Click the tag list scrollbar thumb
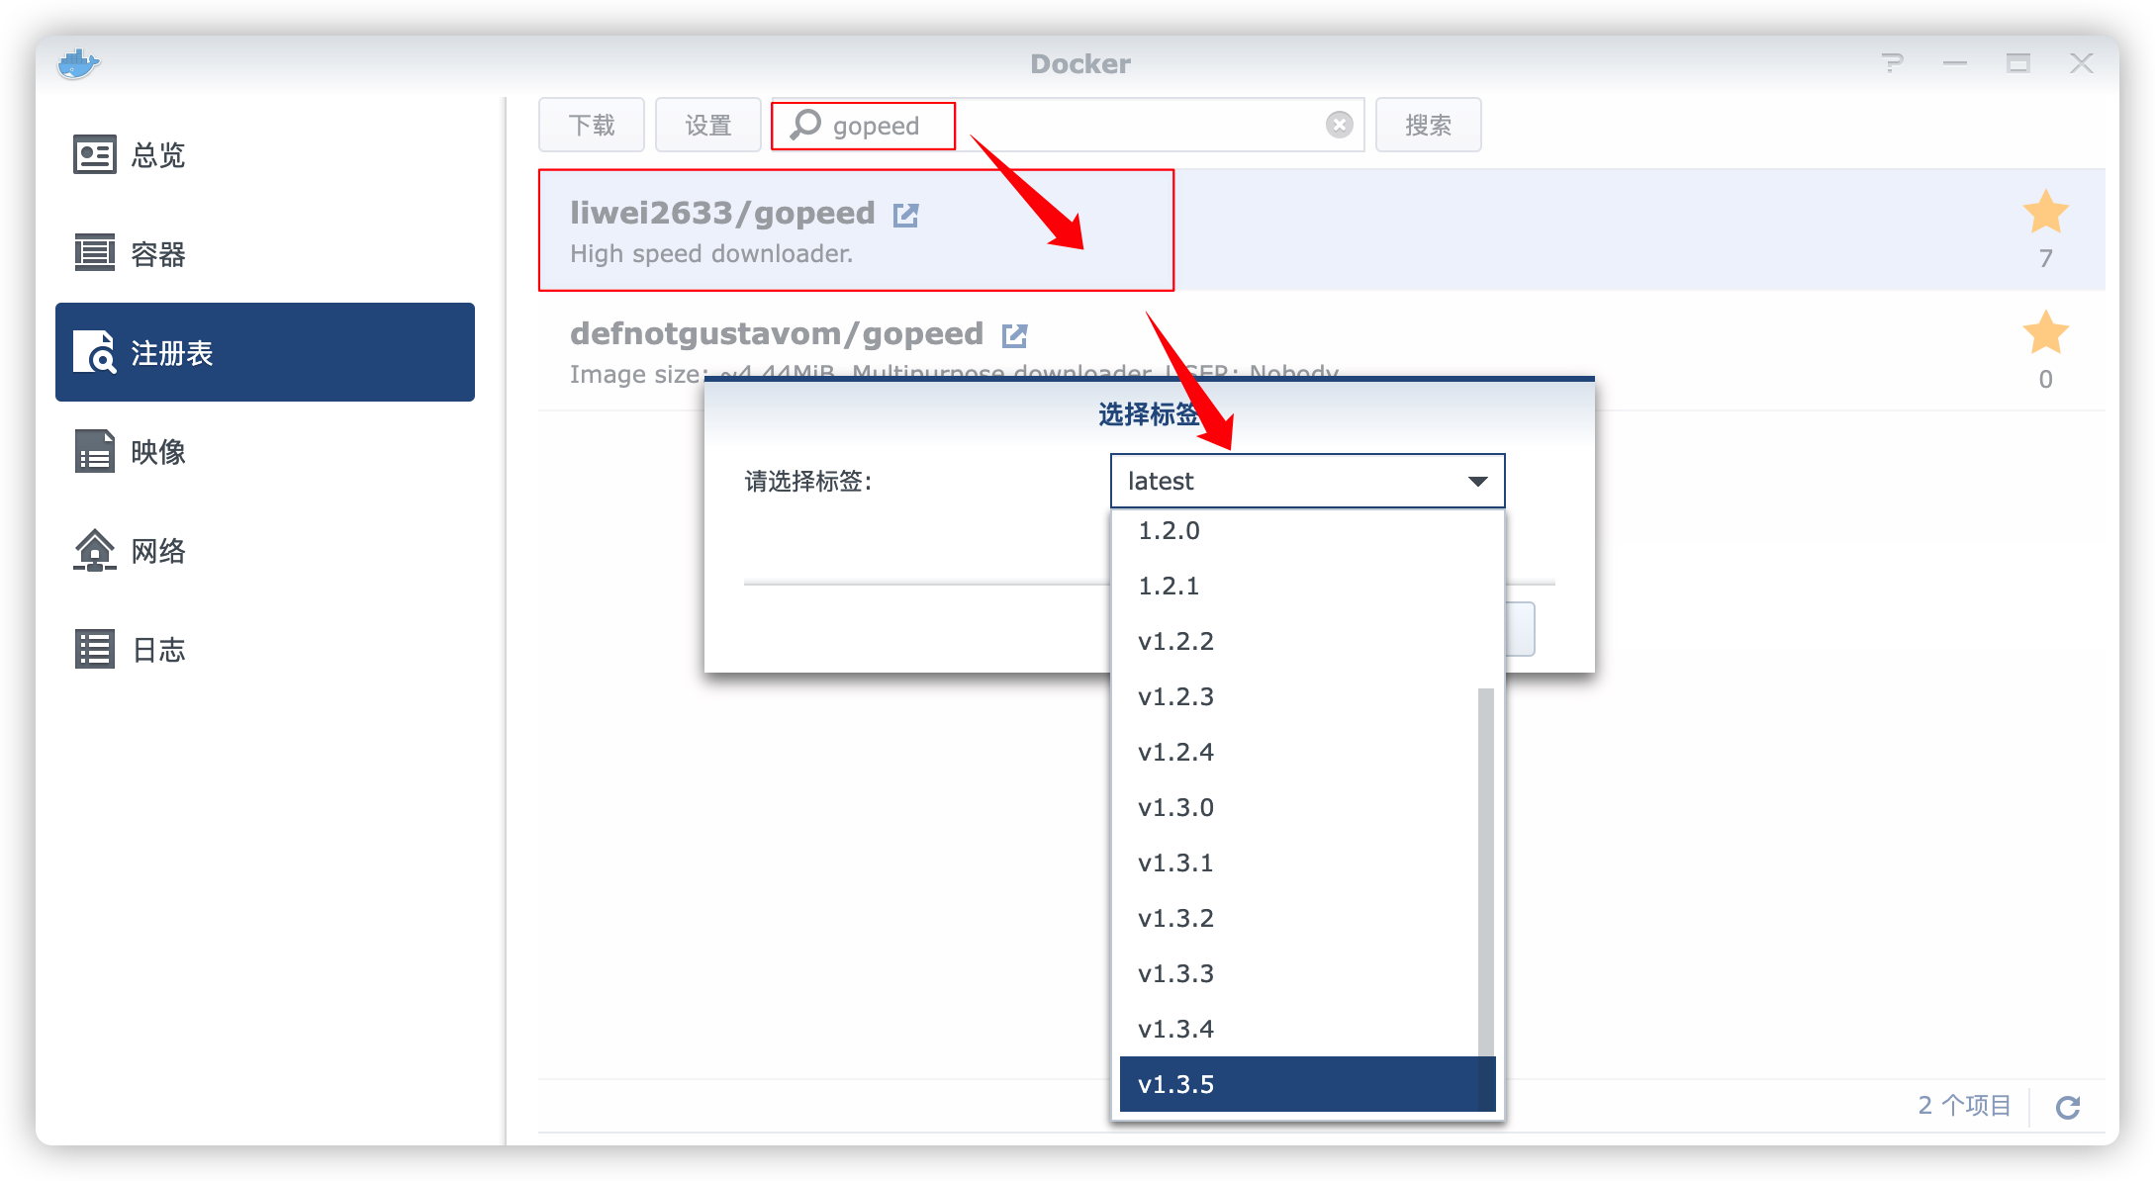 pyautogui.click(x=1485, y=870)
